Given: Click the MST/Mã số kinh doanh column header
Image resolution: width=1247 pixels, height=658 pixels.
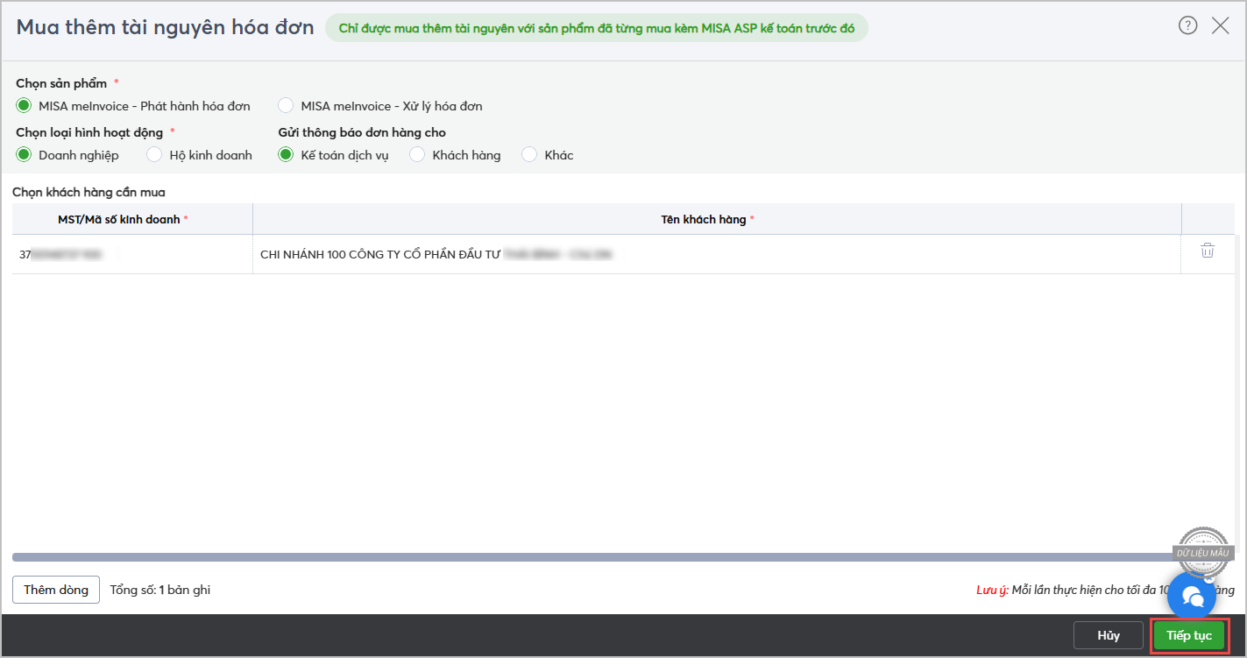Looking at the screenshot, I should [132, 219].
